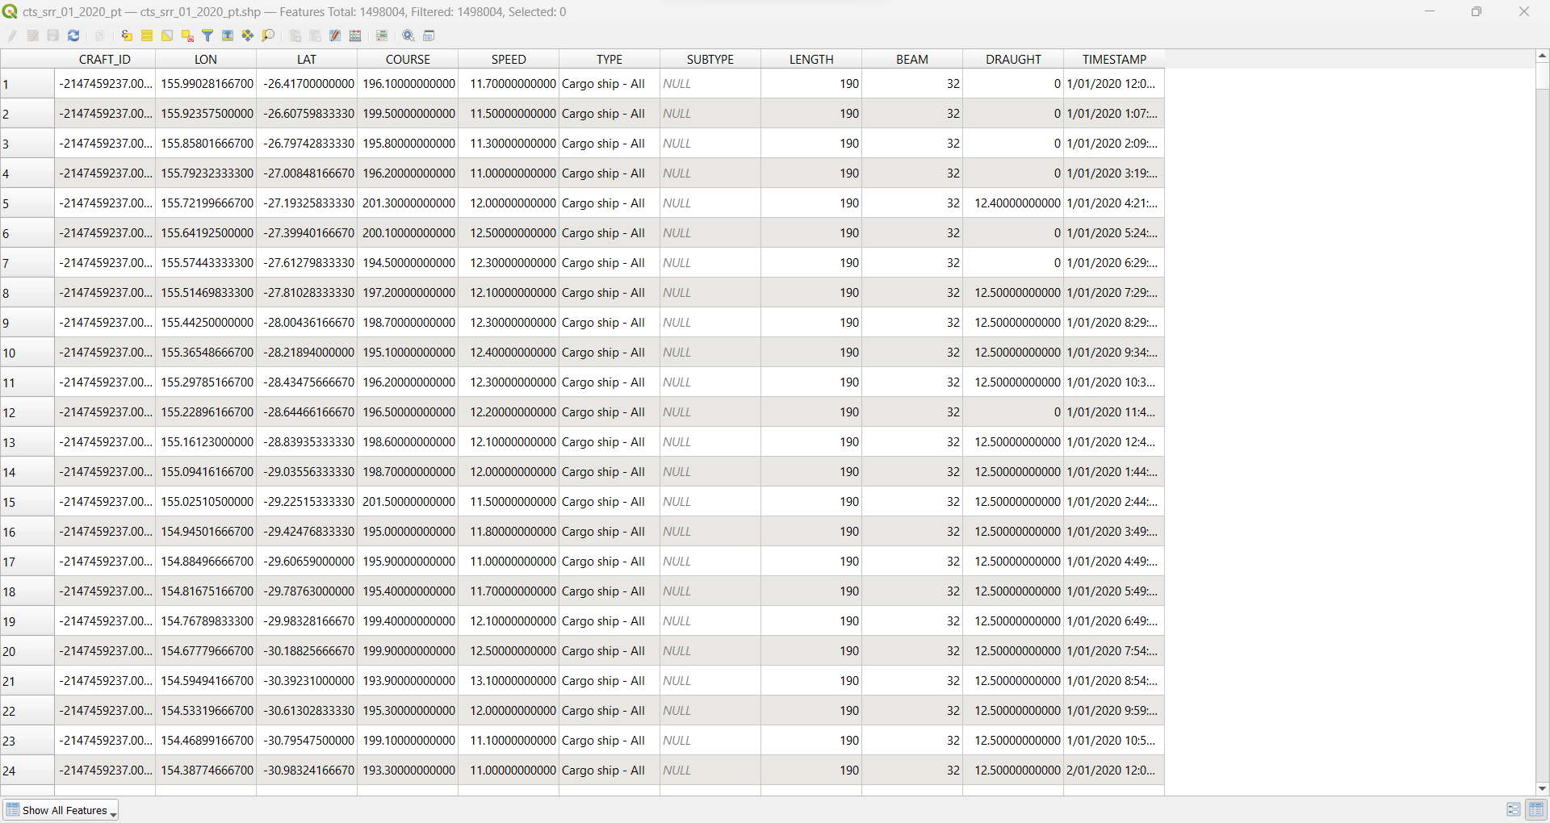Open conditional formatting panel
Screen dimensions: 1550x823
tap(382, 36)
